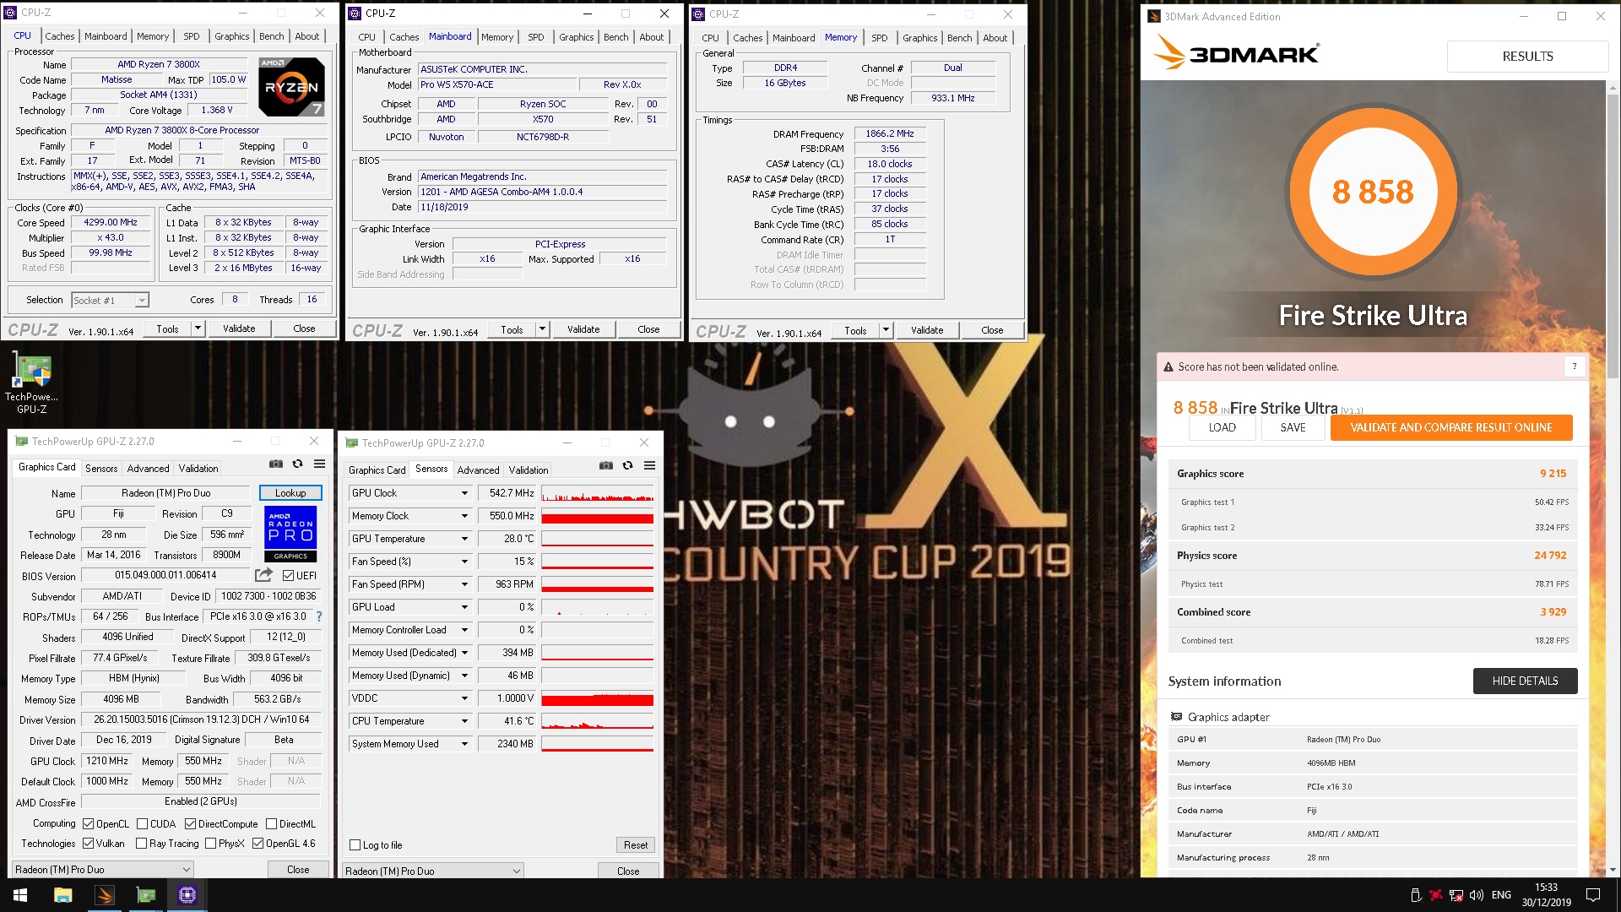Open the GPU Clock sensor dropdown

[x=464, y=493]
